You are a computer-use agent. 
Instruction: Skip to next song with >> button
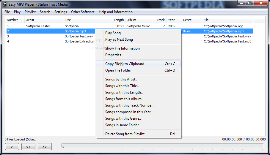click(45, 147)
